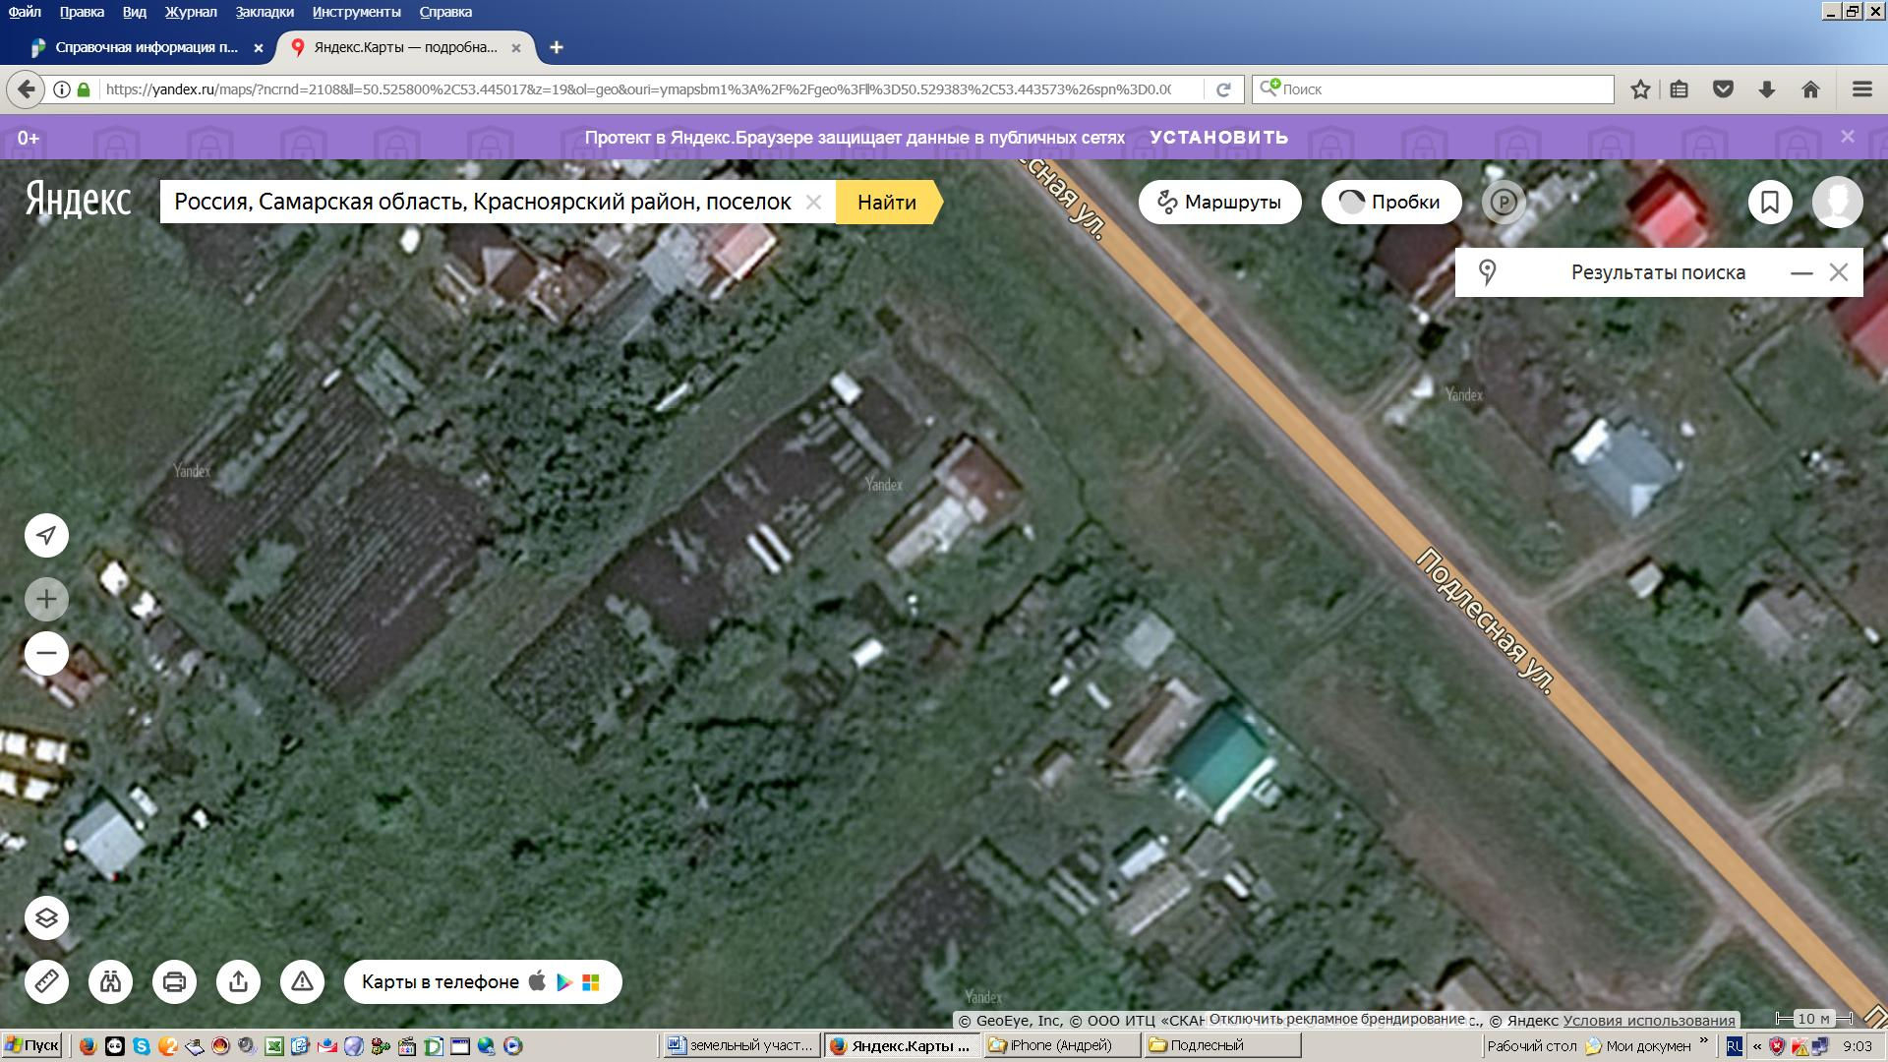Screen dimensions: 1888x1062
Task: Click the УСТАНОВИТЬ banner link
Action: tap(1218, 138)
